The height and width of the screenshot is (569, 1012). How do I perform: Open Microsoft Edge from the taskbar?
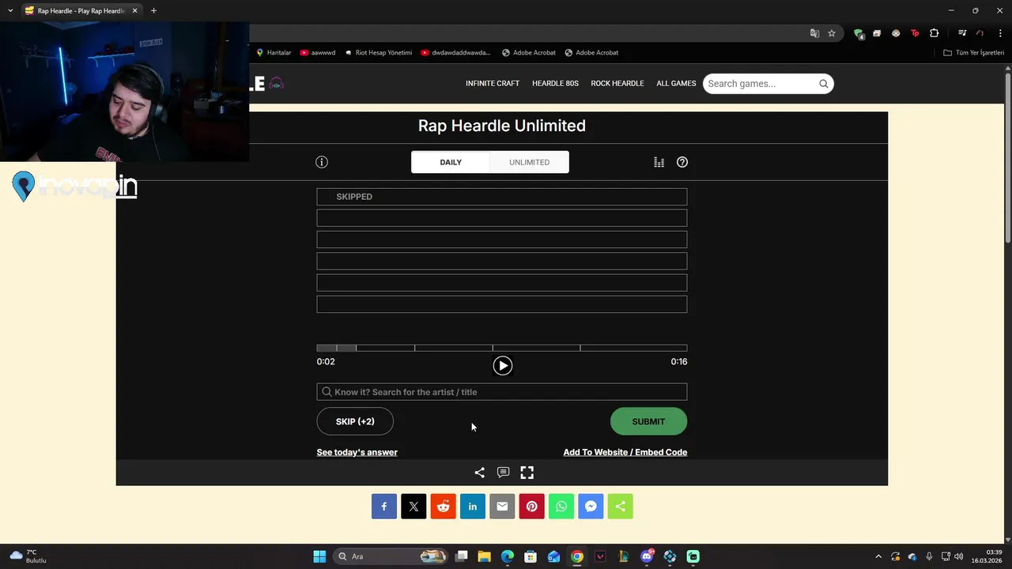point(508,556)
